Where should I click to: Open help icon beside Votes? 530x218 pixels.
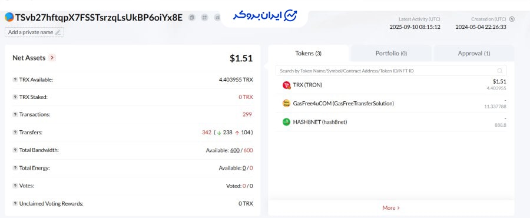(15, 186)
